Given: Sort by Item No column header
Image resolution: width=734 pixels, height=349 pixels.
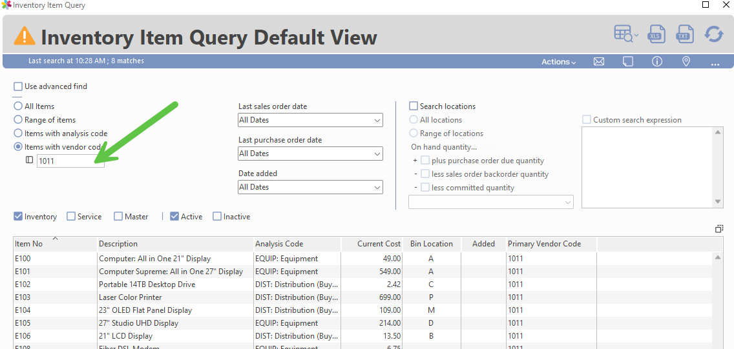Looking at the screenshot, I should coord(55,244).
